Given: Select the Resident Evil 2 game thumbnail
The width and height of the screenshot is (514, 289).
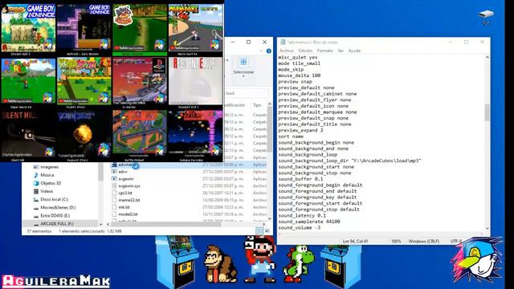Looking at the screenshot, I should click(x=196, y=81).
